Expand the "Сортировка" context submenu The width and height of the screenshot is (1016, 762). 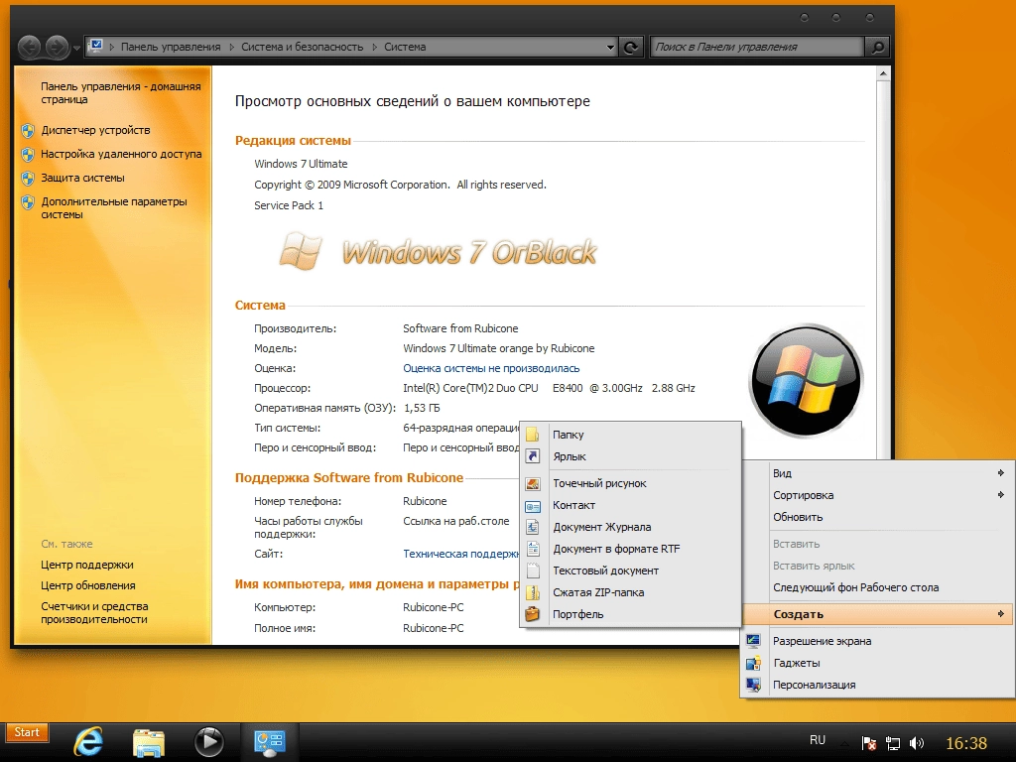877,495
